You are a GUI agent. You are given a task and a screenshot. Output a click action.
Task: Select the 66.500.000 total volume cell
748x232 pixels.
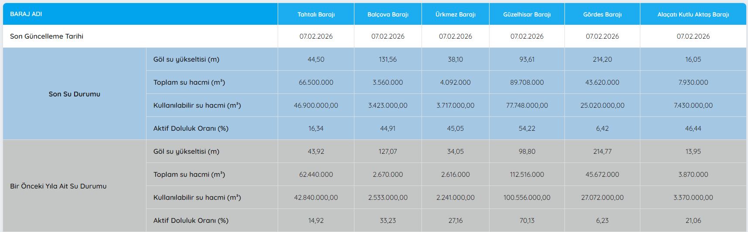(316, 83)
